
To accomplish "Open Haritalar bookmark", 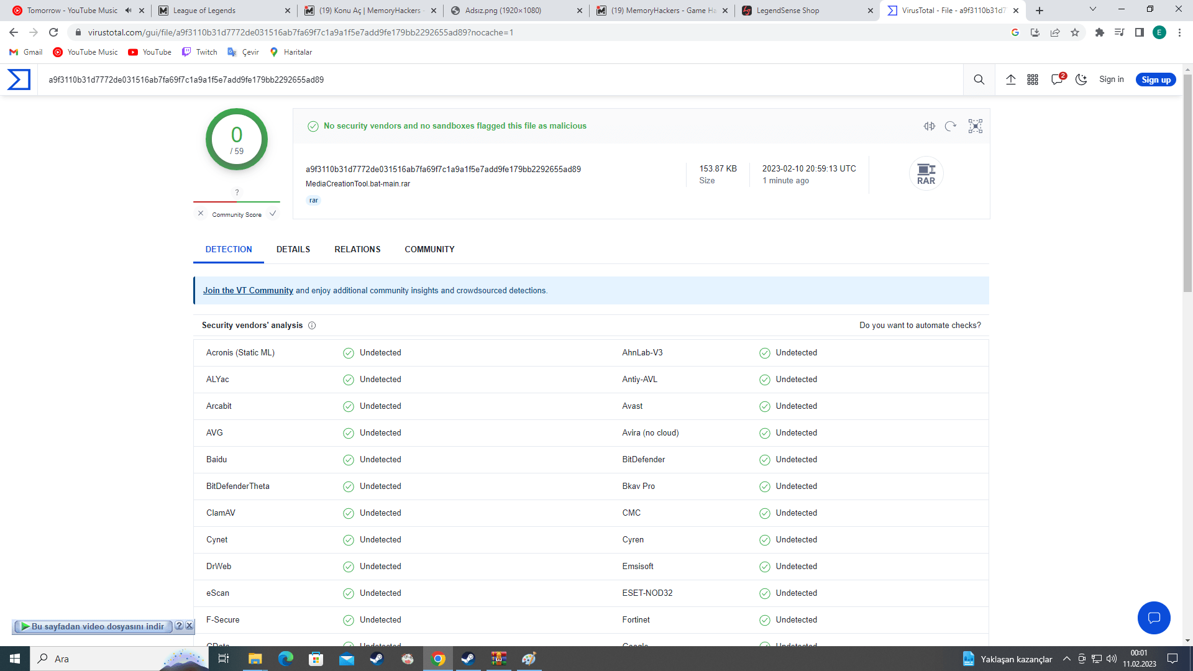I will pyautogui.click(x=291, y=52).
